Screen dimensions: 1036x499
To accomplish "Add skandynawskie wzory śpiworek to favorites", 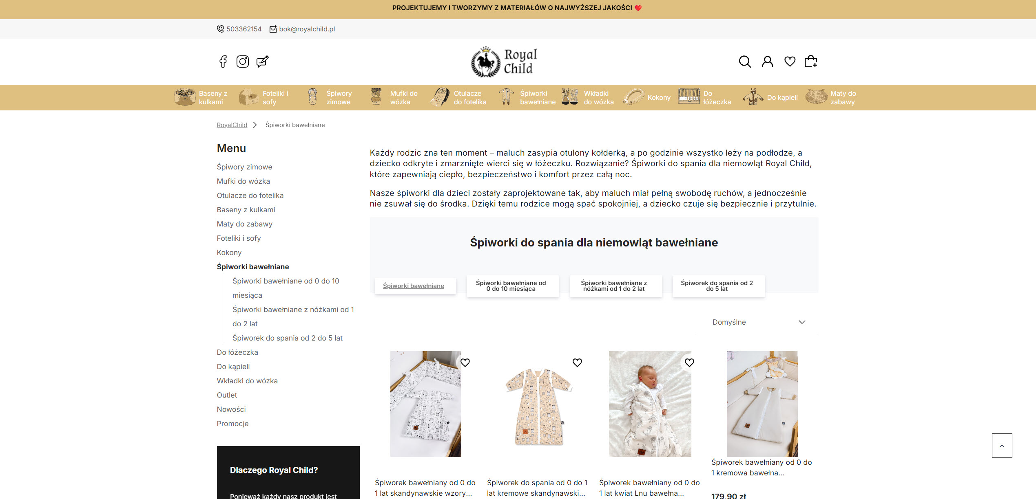I will tap(465, 363).
